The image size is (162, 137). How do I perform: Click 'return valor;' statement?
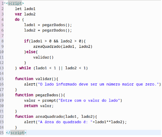tap(39, 106)
